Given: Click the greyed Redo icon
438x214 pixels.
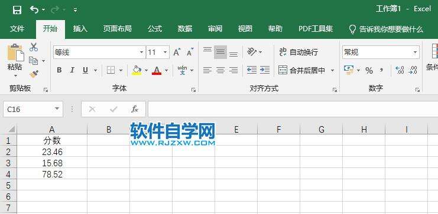Looking at the screenshot, I should (x=55, y=10).
